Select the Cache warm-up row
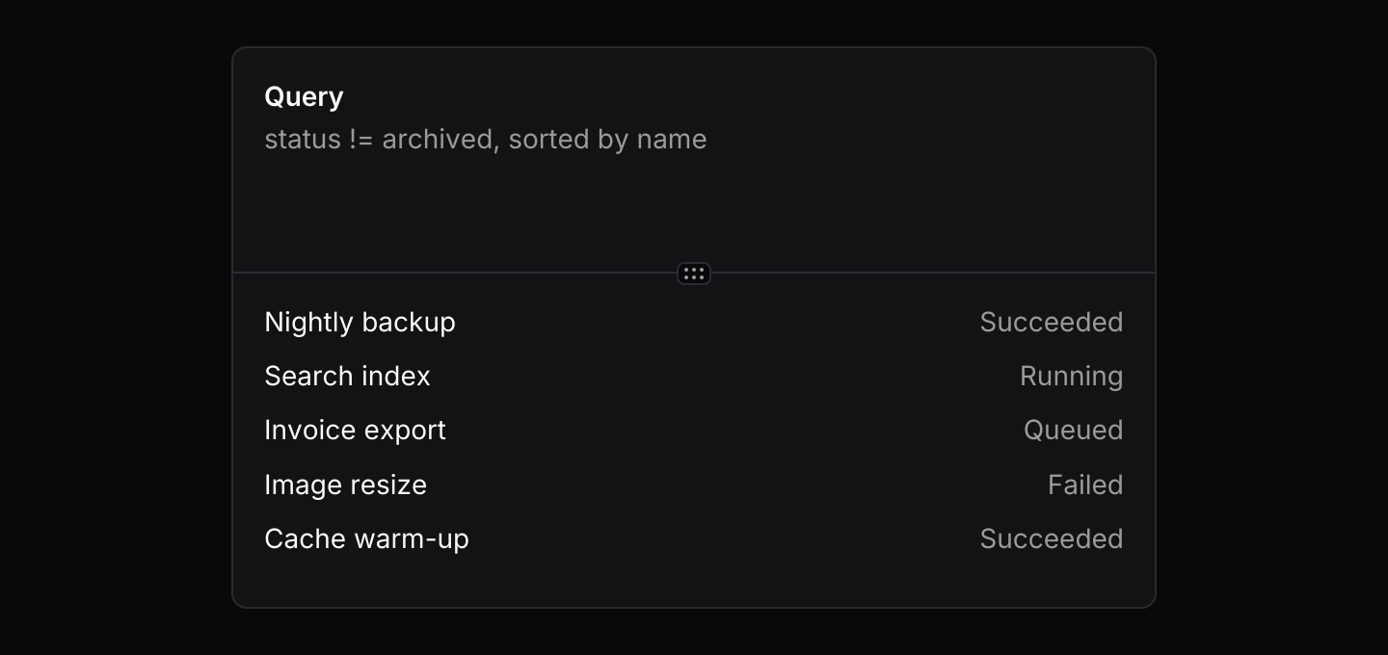The width and height of the screenshot is (1388, 655). [x=694, y=538]
